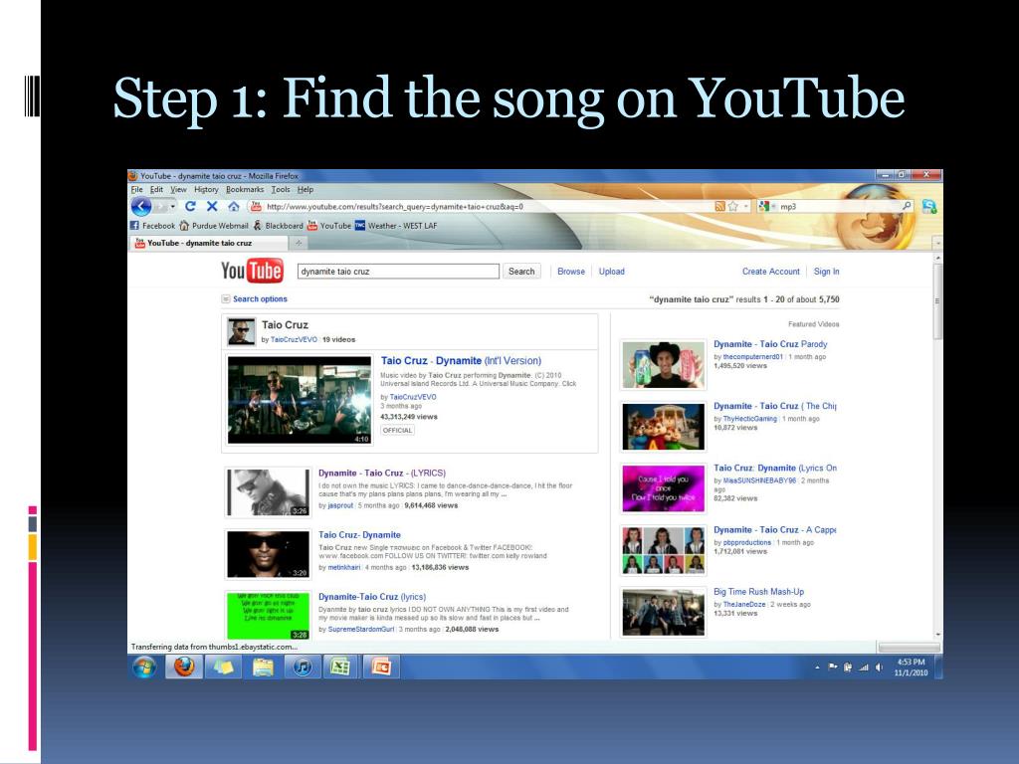Click the chipmunks version thumbnail

(x=663, y=427)
